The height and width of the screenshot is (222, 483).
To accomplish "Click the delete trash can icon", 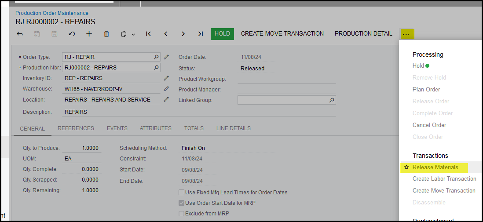I will 106,34.
